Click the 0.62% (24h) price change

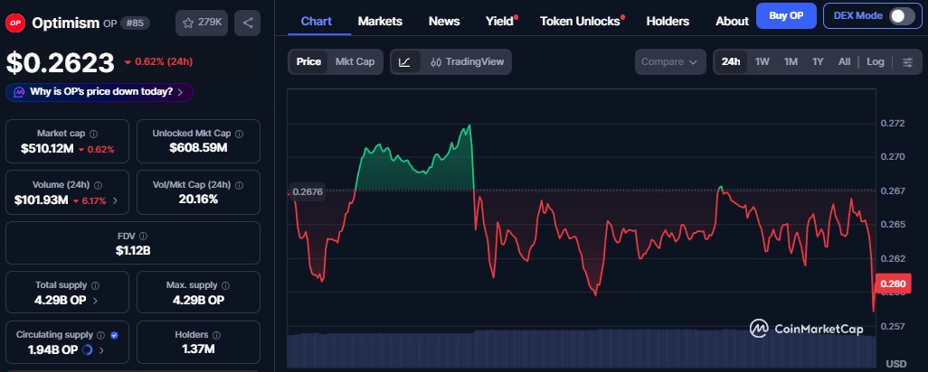pos(158,62)
